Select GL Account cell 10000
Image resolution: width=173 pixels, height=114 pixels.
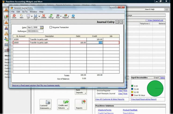tap(21, 43)
